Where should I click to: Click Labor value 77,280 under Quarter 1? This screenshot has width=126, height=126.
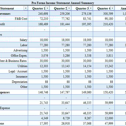tap(44, 45)
